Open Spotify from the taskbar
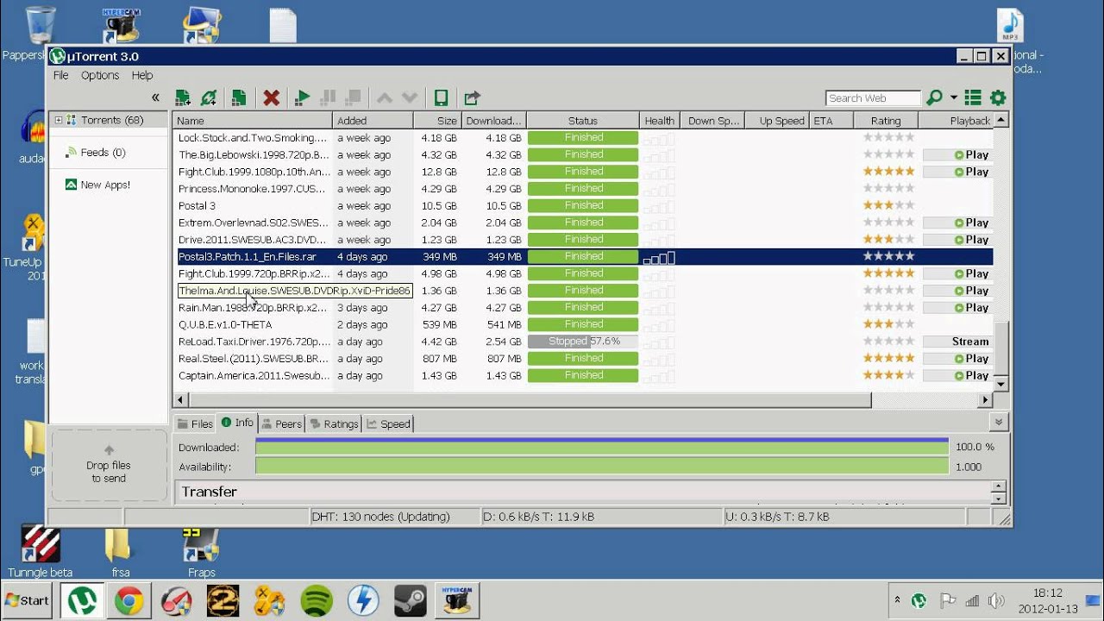Viewport: 1104px width, 621px height. pos(317,600)
